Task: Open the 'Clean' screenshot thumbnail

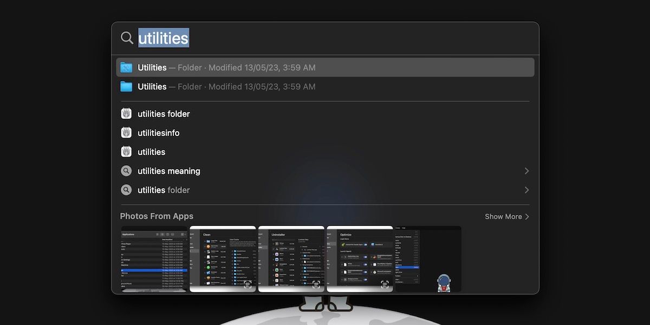Action: click(x=223, y=258)
